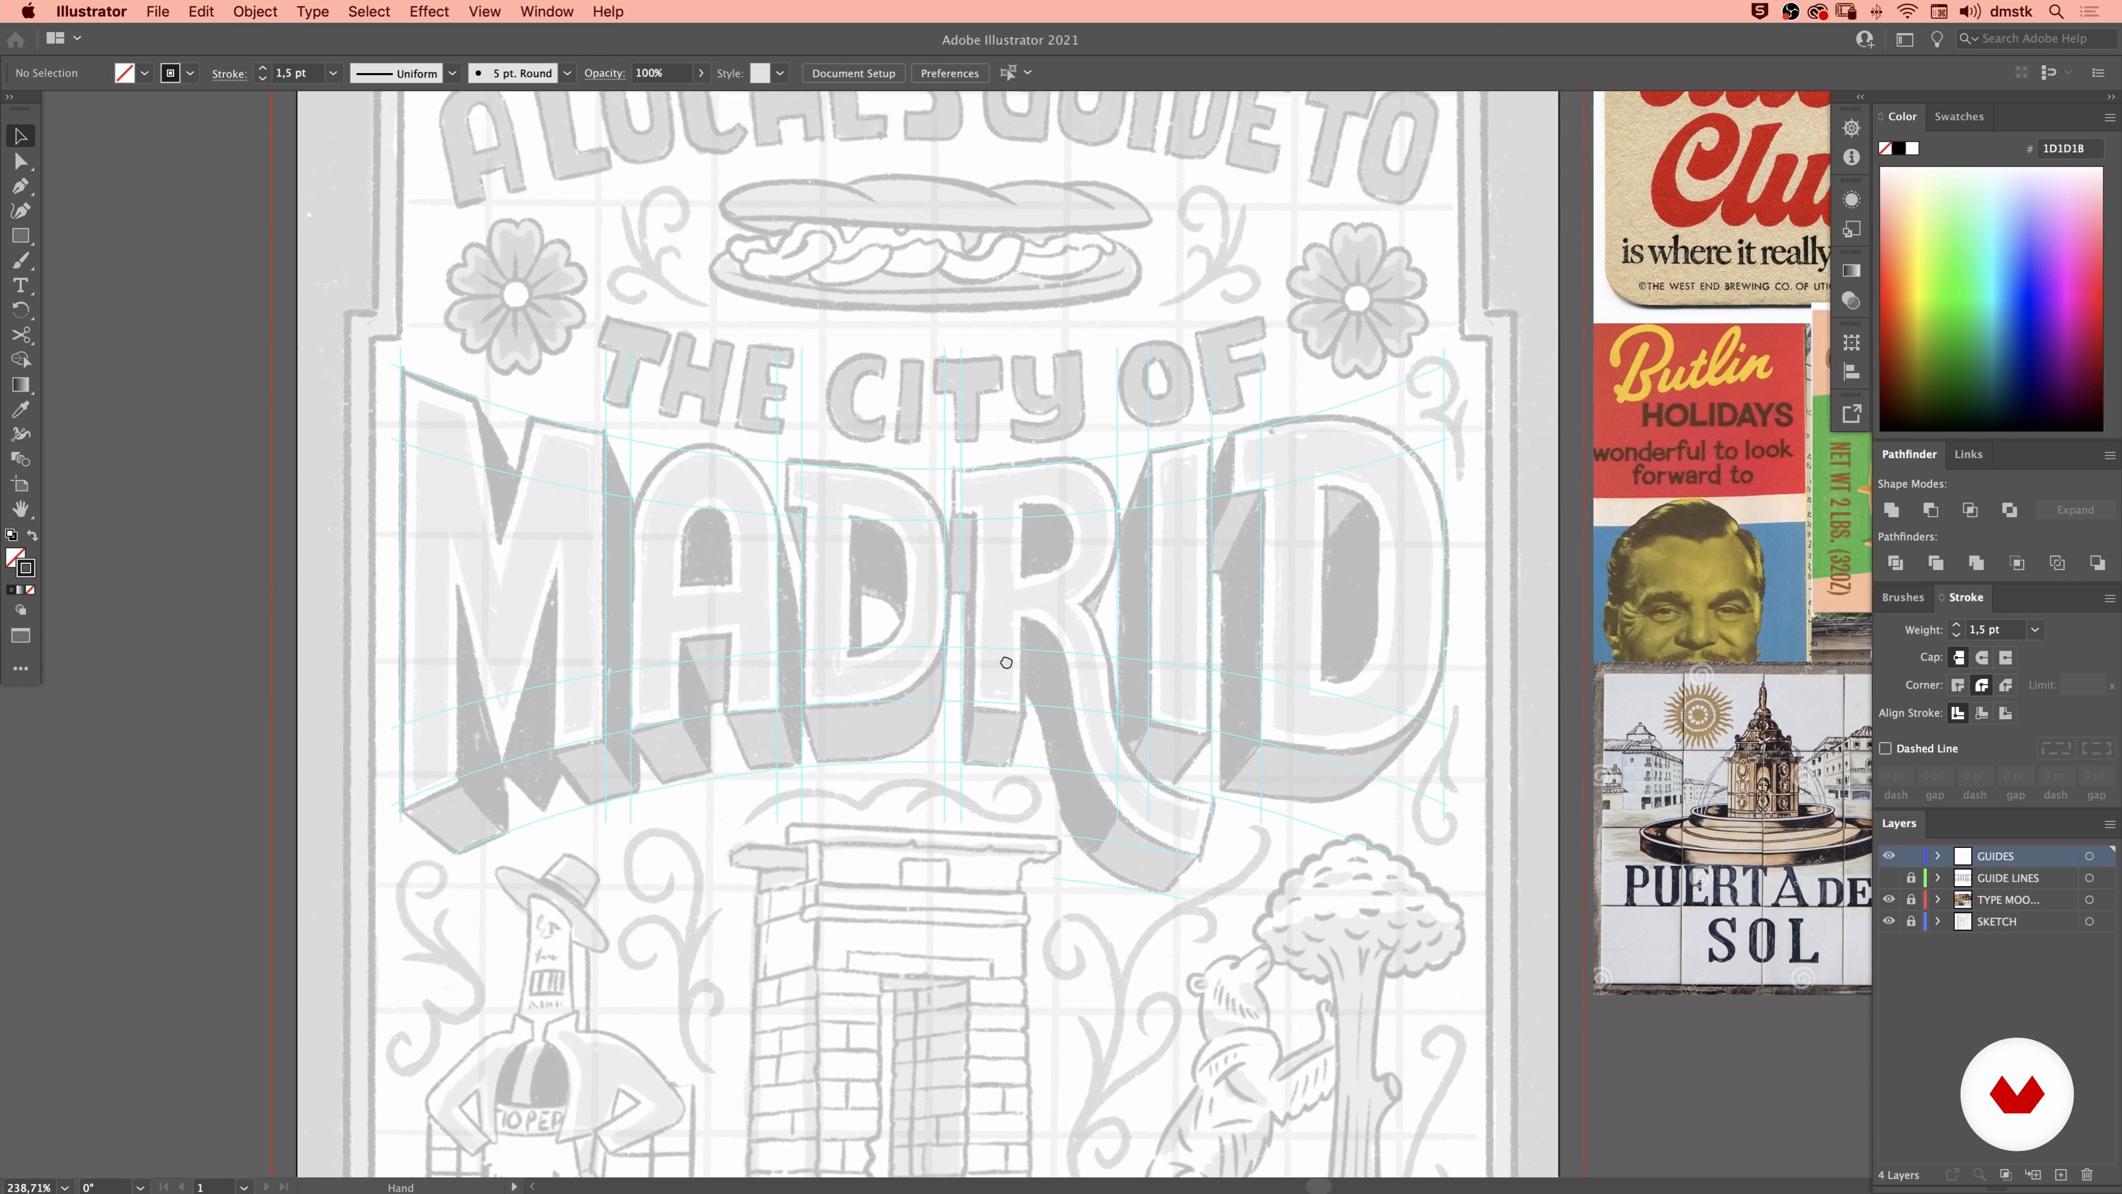Click the Document Setup button
Viewport: 2122px width, 1194px height.
click(853, 74)
